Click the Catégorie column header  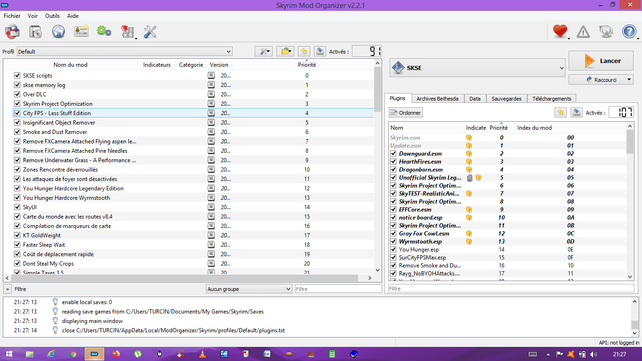pyautogui.click(x=191, y=65)
